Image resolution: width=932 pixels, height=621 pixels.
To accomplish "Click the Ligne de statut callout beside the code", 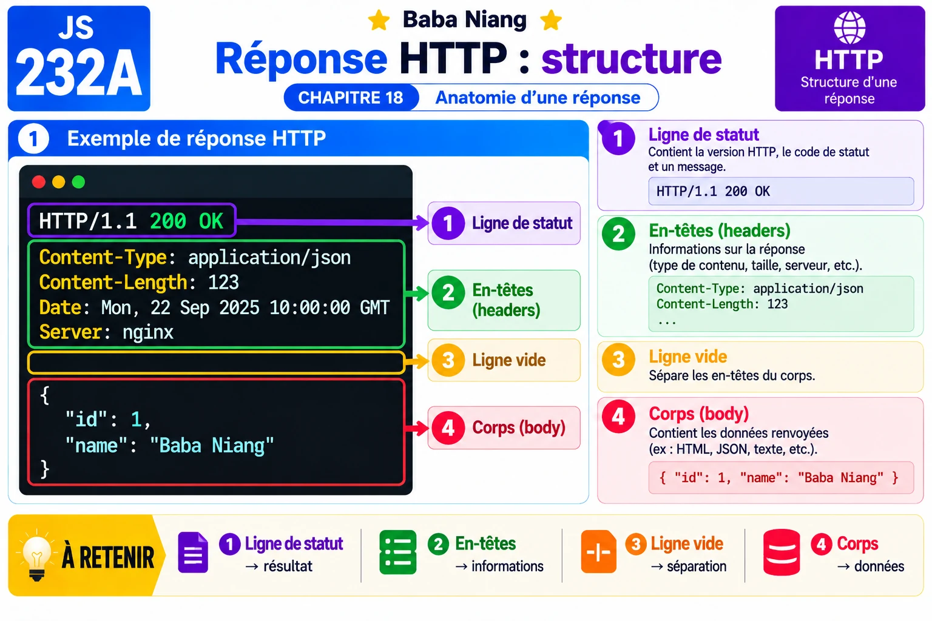I will [504, 223].
